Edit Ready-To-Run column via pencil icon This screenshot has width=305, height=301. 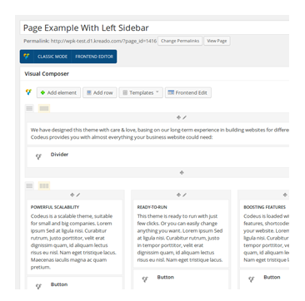[x=185, y=195]
